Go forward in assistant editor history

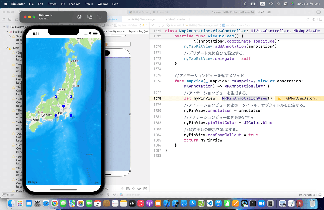pos(163,25)
